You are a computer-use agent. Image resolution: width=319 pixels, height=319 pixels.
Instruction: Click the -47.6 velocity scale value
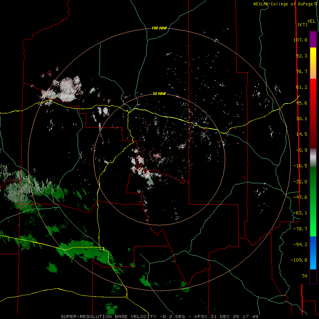click(x=300, y=197)
